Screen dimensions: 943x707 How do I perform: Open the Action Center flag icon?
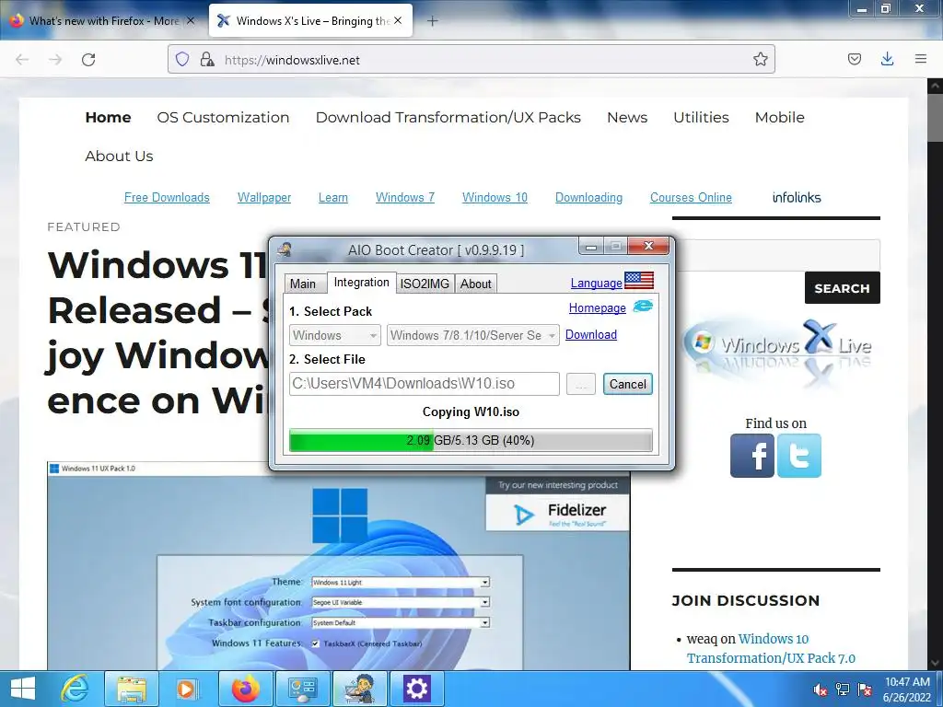[x=865, y=690]
